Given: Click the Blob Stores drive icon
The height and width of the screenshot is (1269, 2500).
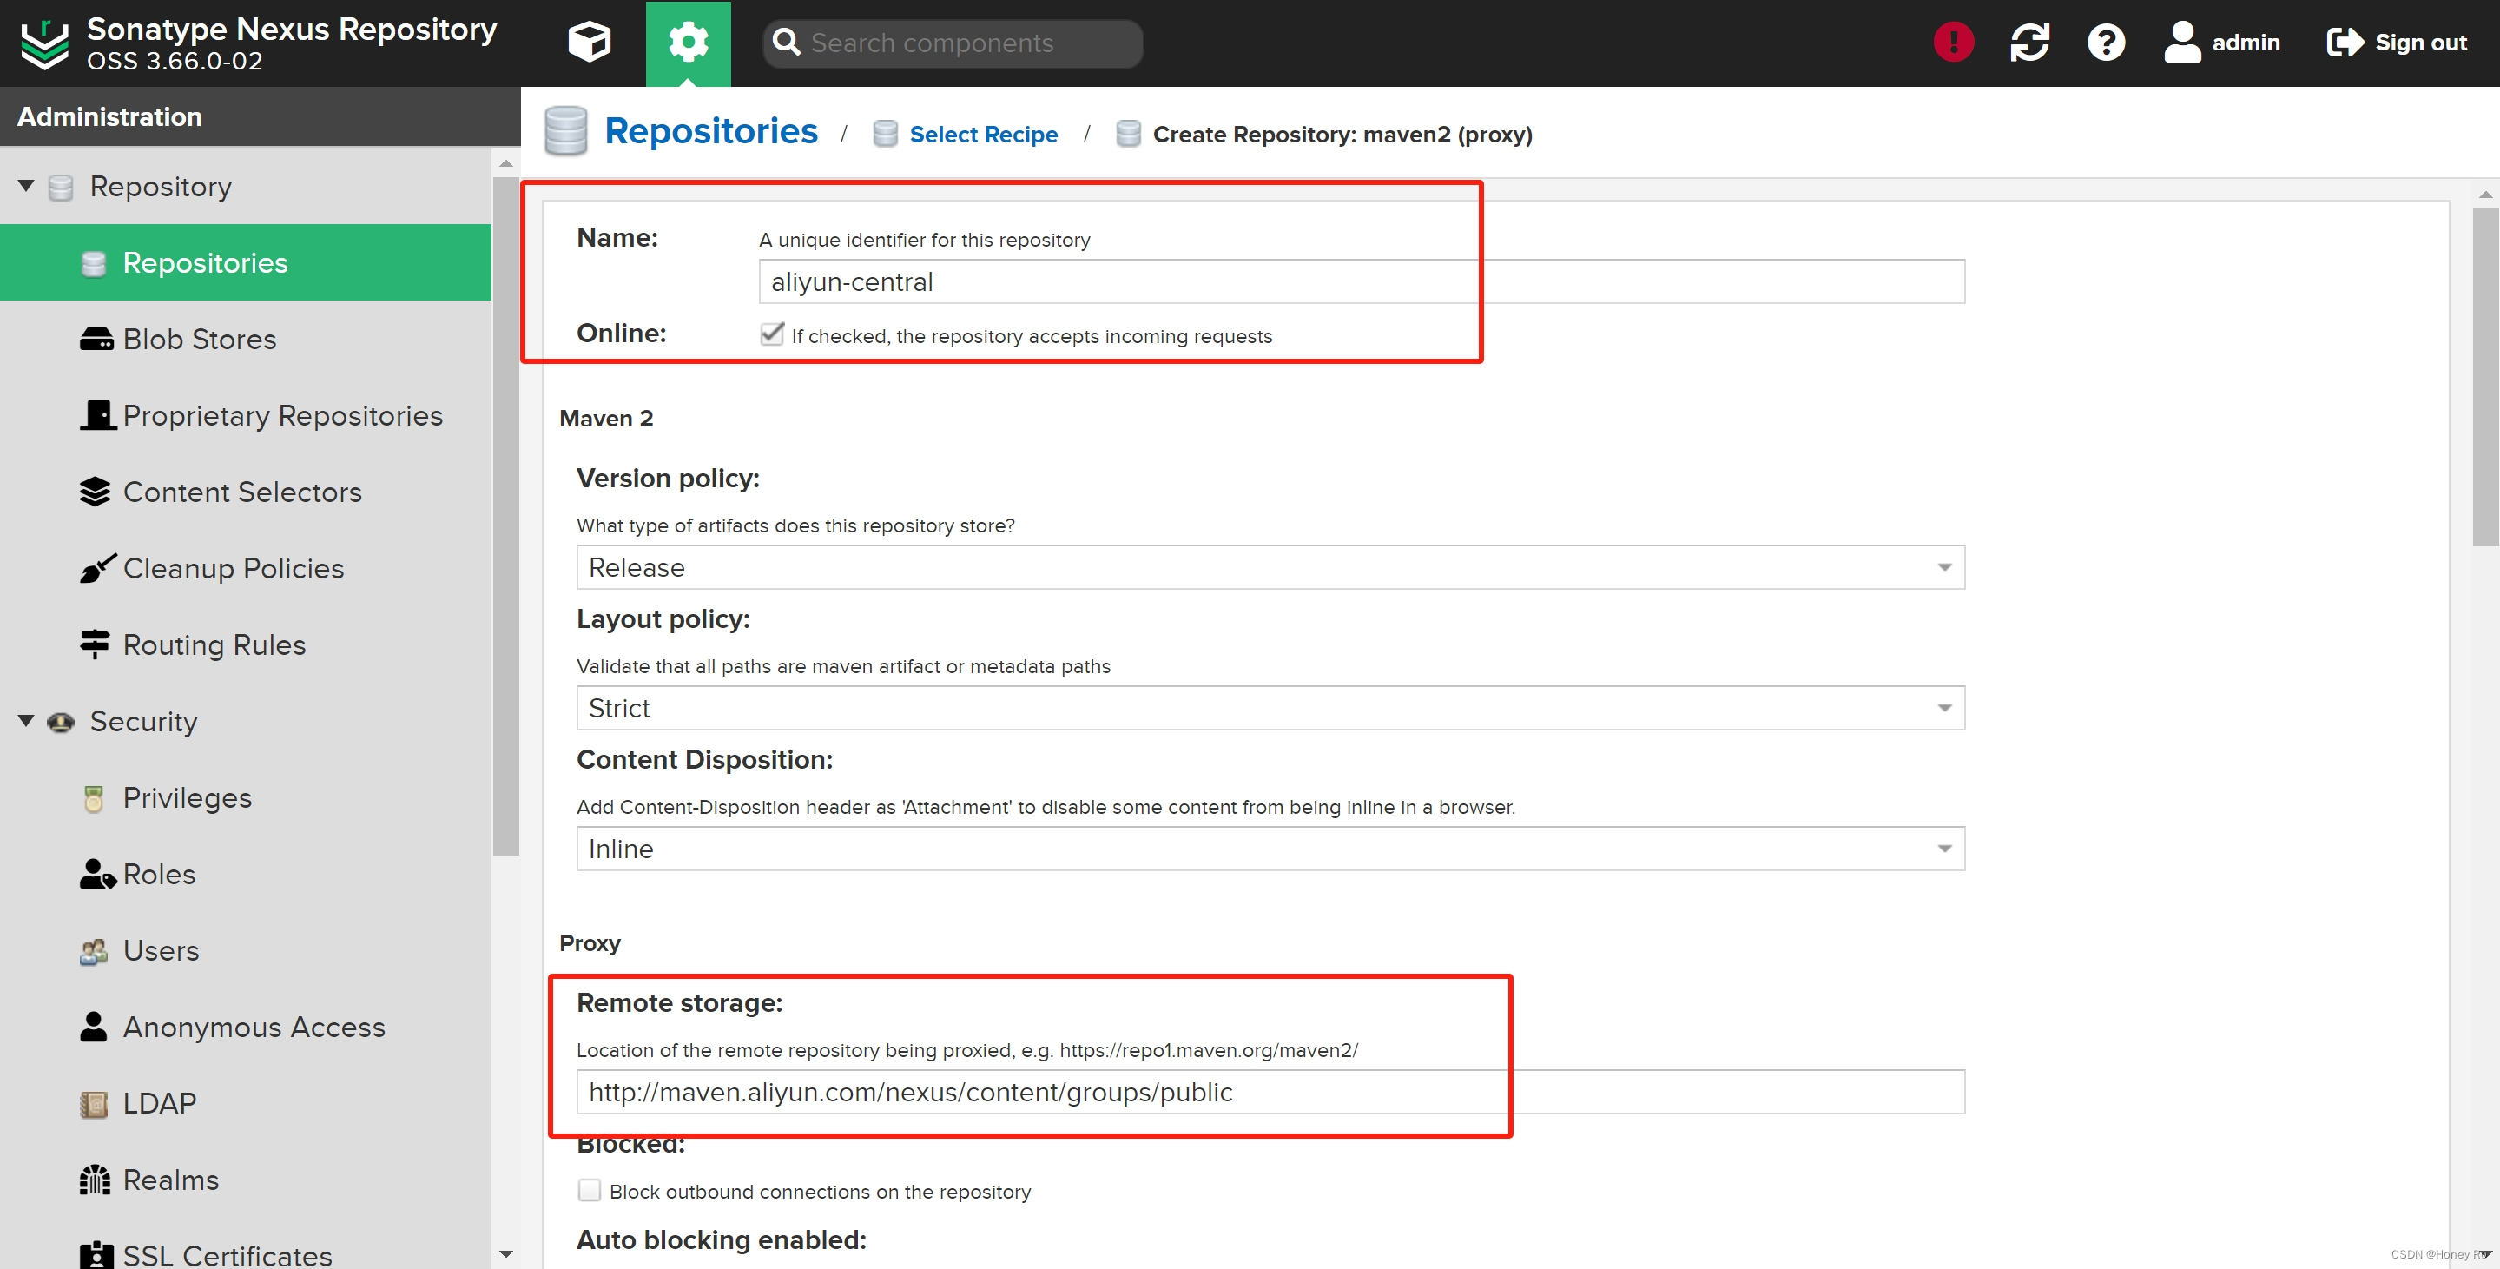Looking at the screenshot, I should pos(96,339).
